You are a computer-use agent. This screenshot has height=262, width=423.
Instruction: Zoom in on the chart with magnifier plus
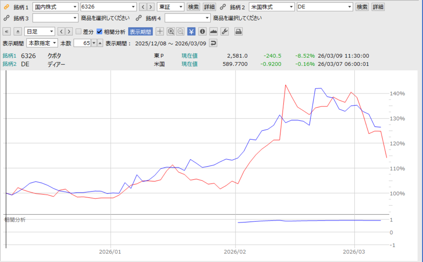coord(171,32)
